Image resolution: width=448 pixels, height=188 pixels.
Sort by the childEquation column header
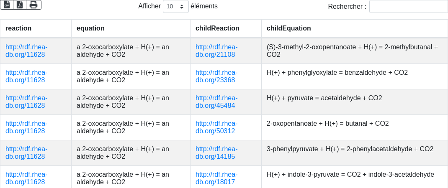(x=289, y=28)
